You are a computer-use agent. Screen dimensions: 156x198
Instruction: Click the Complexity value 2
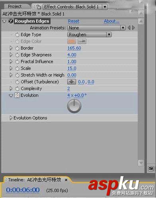click(68, 89)
